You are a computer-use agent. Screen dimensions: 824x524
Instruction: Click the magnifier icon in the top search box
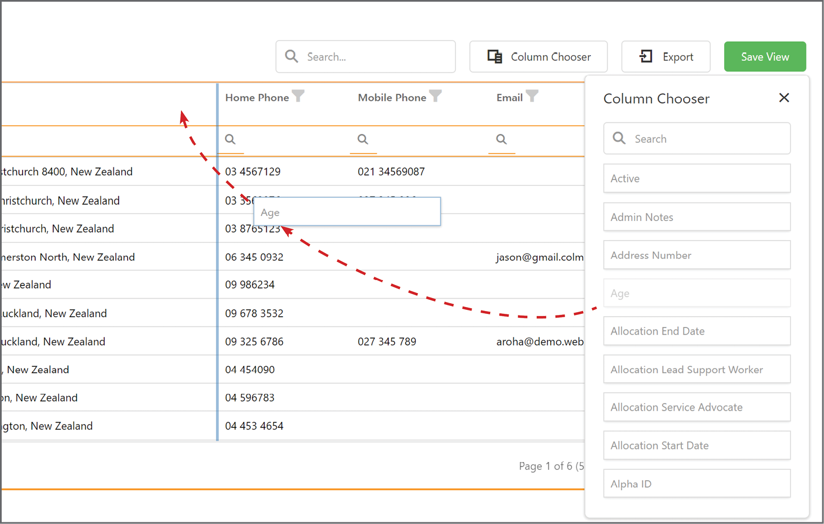292,56
